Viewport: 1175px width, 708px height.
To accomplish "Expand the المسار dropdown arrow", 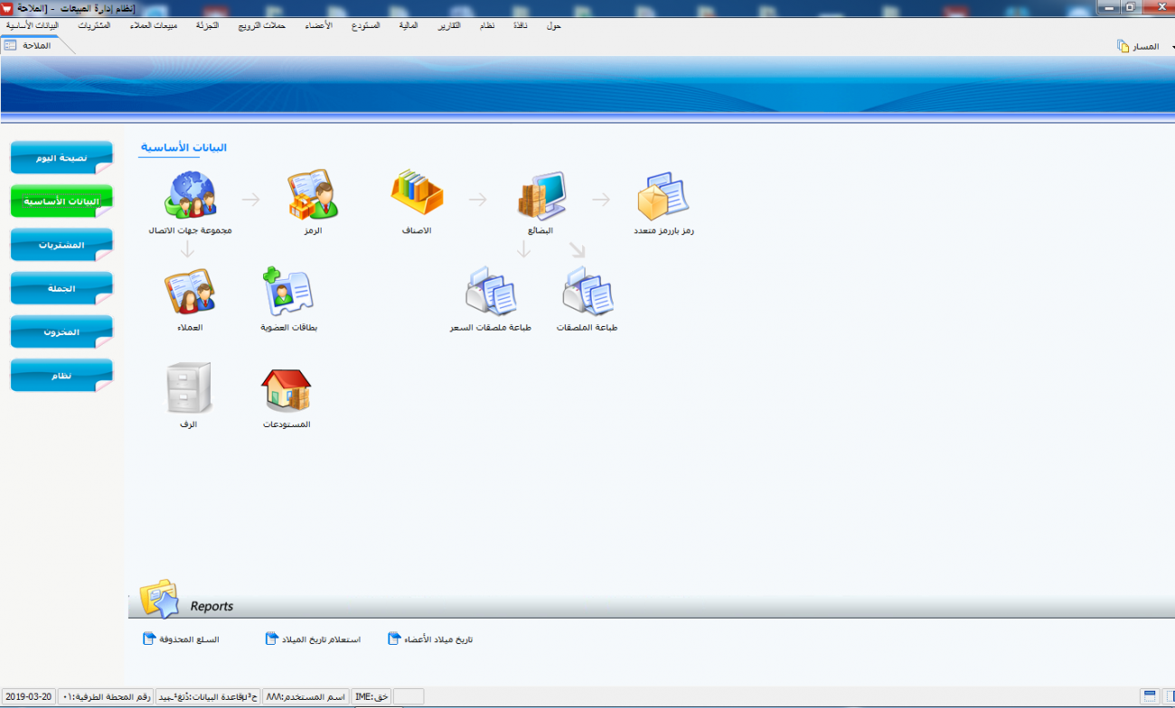I will [x=1172, y=46].
